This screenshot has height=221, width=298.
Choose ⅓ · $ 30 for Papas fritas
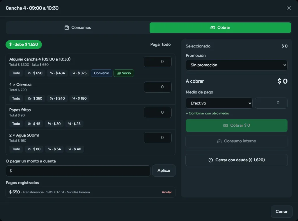(x=54, y=124)
